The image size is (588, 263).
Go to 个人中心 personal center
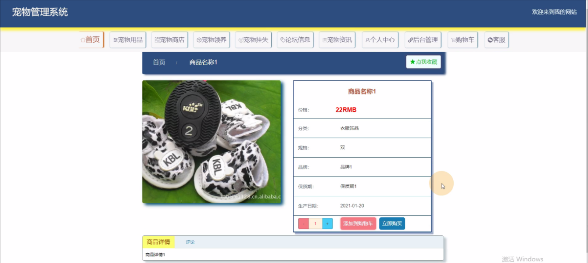click(380, 40)
